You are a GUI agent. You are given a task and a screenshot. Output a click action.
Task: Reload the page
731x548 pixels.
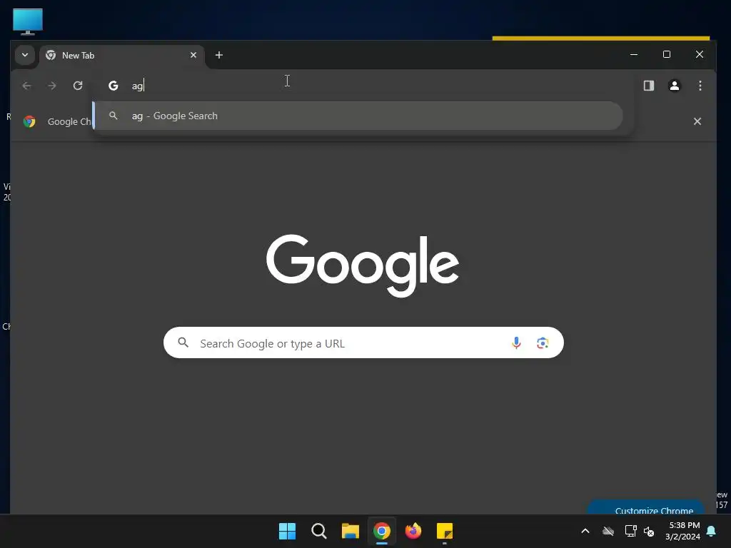click(77, 86)
